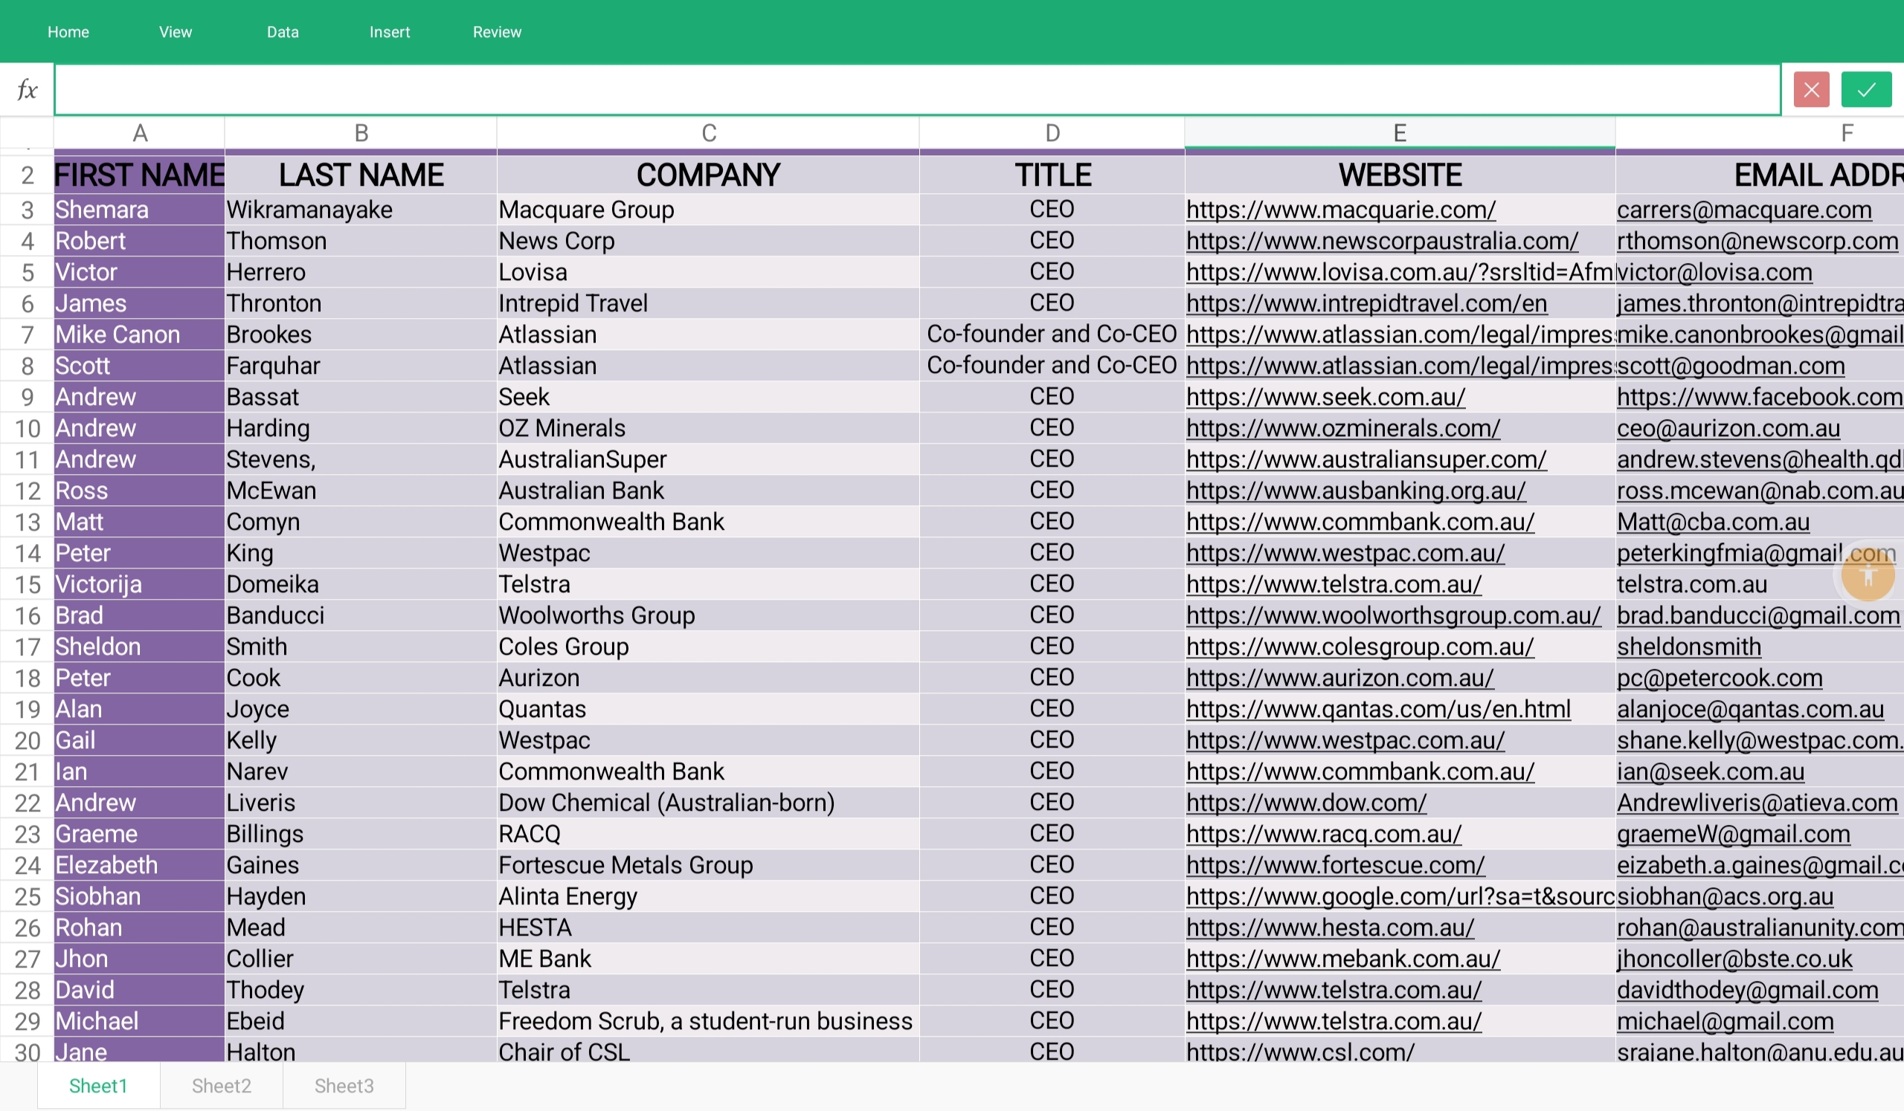
Task: Select the Fortescue Metals Group cell
Action: (x=708, y=865)
